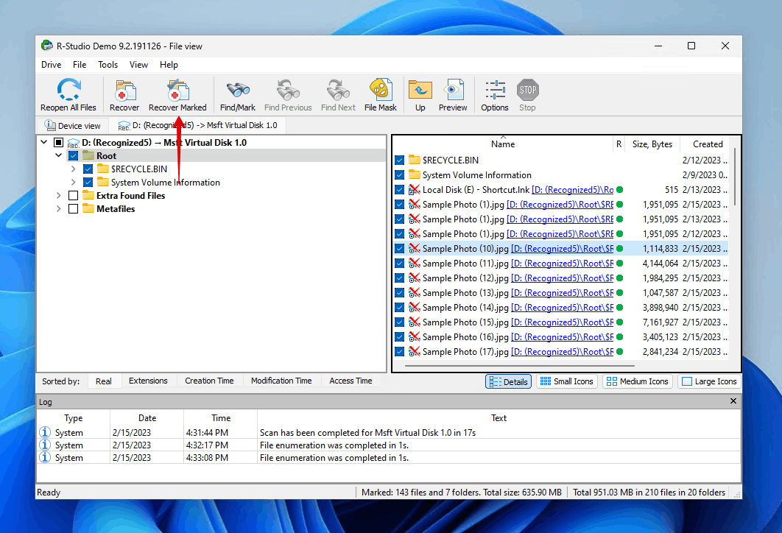
Task: Collapse the Root folder node
Action: [58, 155]
